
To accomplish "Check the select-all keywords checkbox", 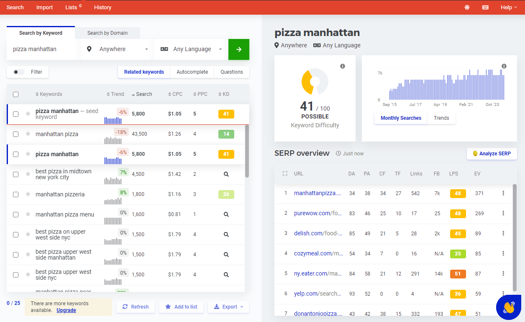I will (x=15, y=94).
